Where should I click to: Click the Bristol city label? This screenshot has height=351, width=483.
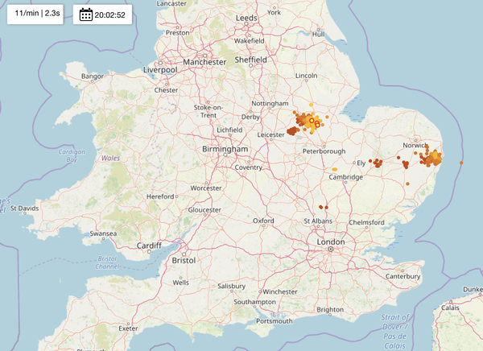click(x=184, y=260)
